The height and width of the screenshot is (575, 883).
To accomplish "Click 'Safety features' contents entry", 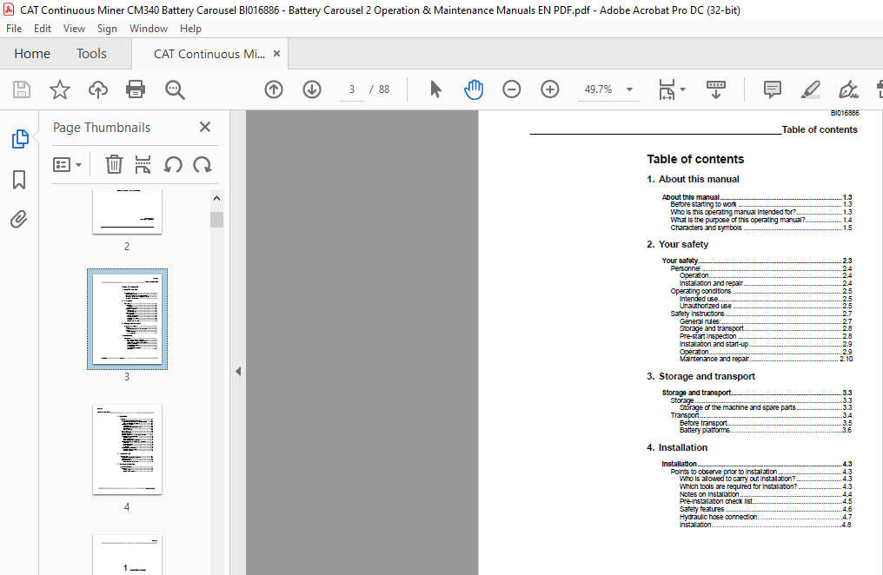I will click(766, 509).
